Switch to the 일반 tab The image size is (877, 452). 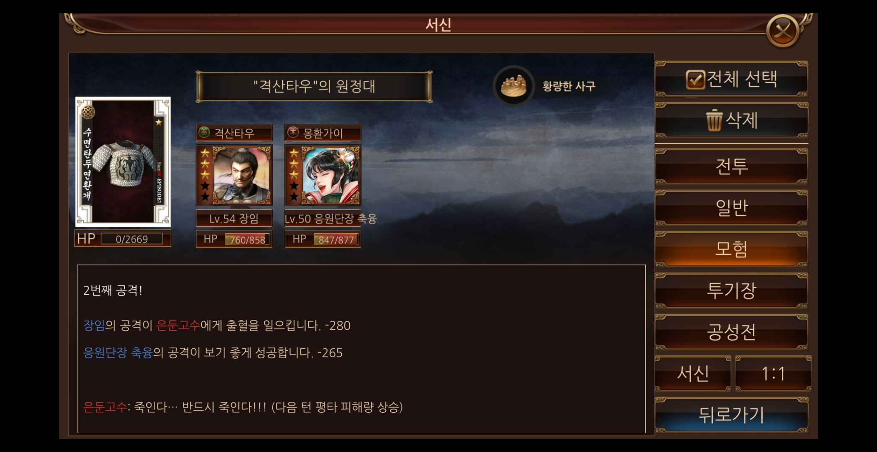point(731,208)
